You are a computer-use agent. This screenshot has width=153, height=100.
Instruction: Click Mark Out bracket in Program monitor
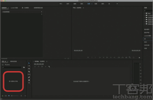[95, 57]
